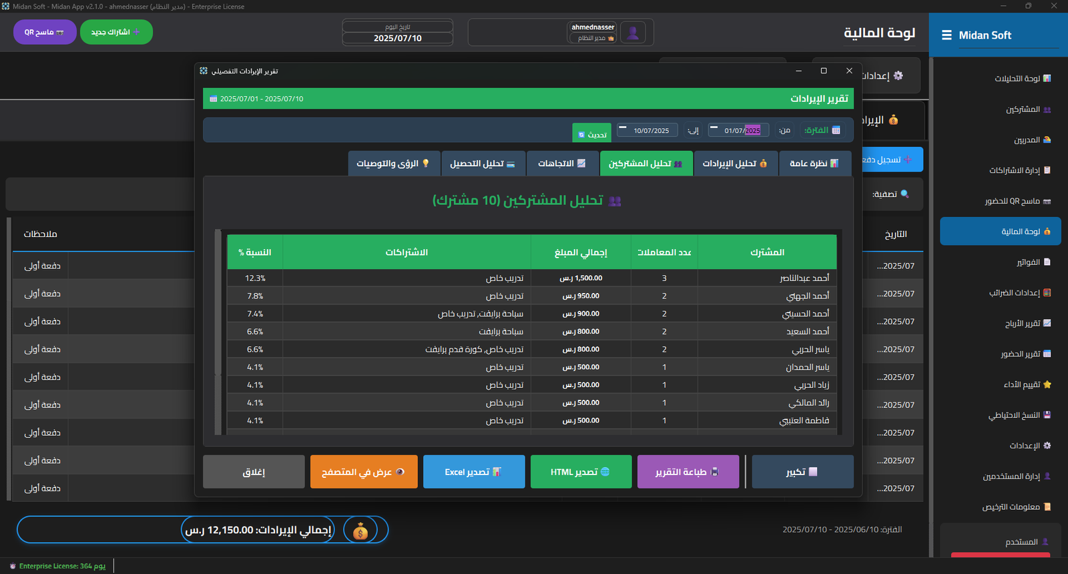The image size is (1068, 574).
Task: Select the تحليل المشتركين tab
Action: coord(646,164)
